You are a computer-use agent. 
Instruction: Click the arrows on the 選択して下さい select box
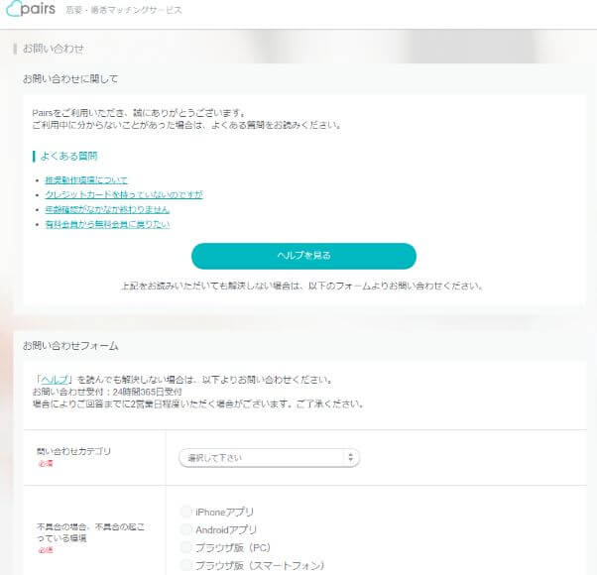pyautogui.click(x=349, y=457)
